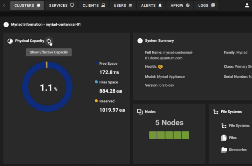The image size is (252, 166).
Task: Switch to the APIGW tab
Action: coord(180,5)
